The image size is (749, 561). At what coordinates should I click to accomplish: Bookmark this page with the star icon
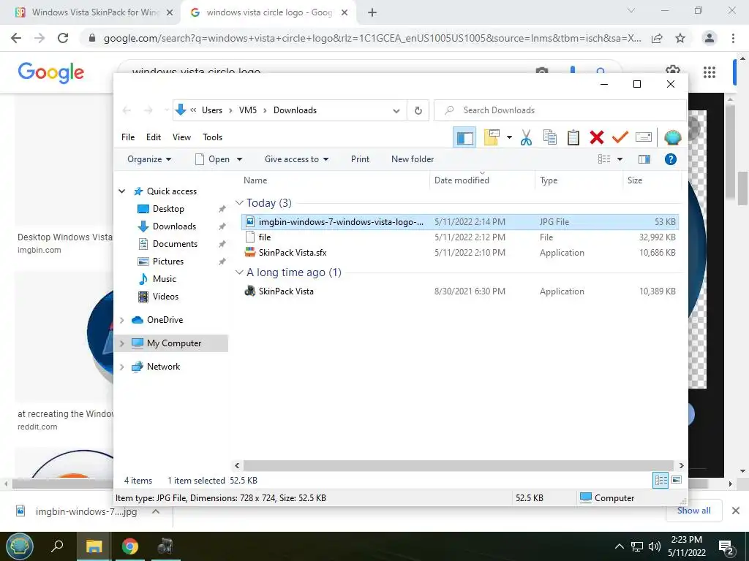point(680,39)
